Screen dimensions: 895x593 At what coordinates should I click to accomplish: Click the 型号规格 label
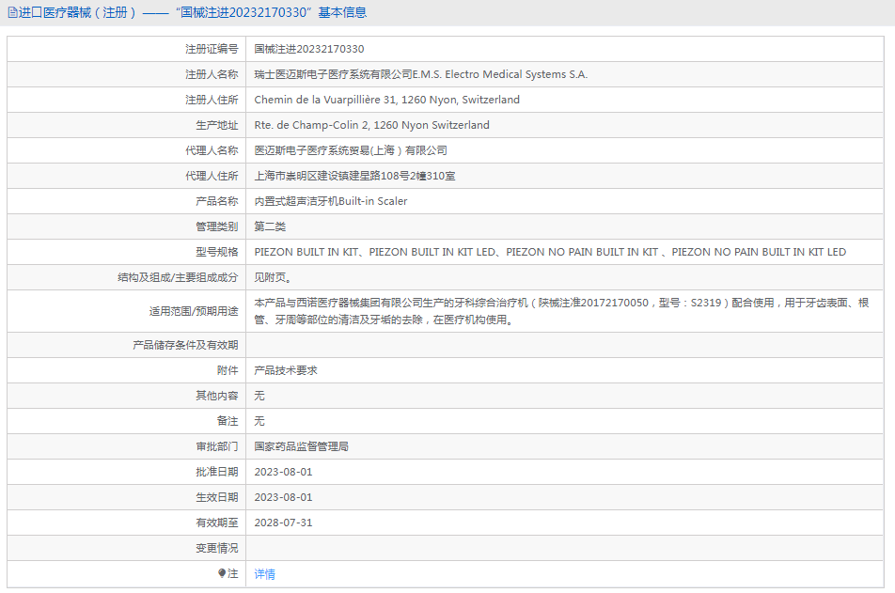click(x=217, y=252)
